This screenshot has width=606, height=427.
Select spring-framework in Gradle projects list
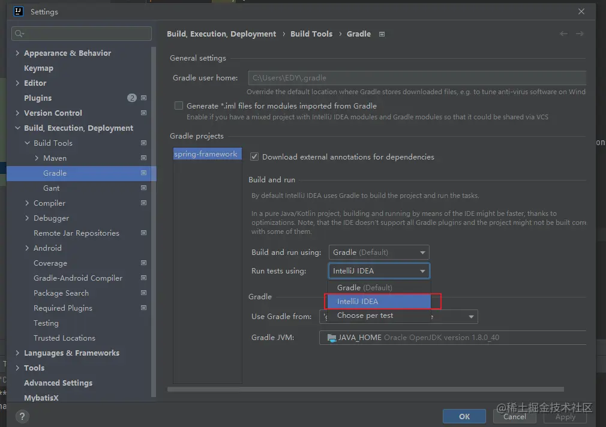pos(206,154)
